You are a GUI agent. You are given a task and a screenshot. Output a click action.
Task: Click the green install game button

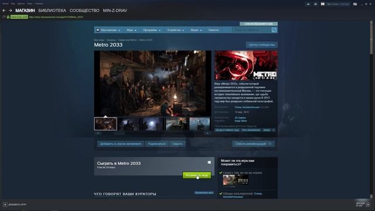[x=197, y=175]
